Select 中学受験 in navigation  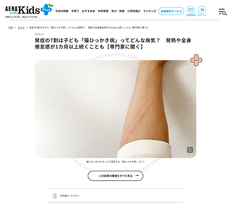pyautogui.click(x=103, y=11)
